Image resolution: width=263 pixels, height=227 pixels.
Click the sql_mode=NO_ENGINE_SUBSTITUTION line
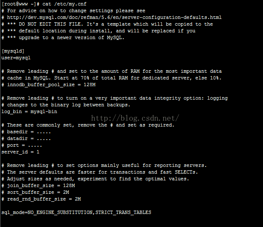(x=76, y=212)
